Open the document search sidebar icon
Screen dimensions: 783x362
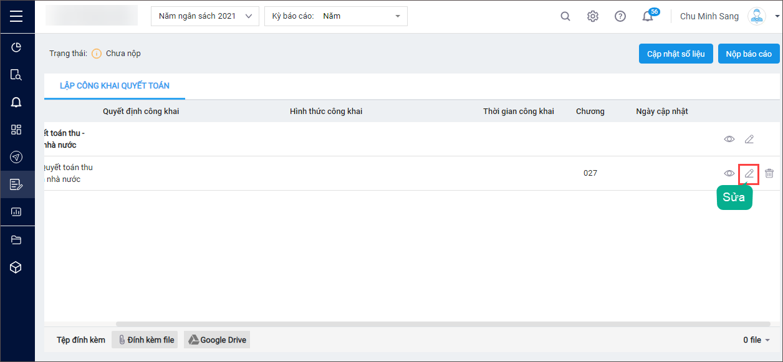(x=17, y=75)
